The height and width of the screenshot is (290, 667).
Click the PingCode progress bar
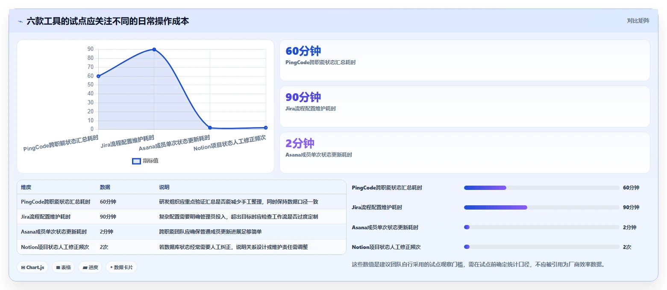542,188
